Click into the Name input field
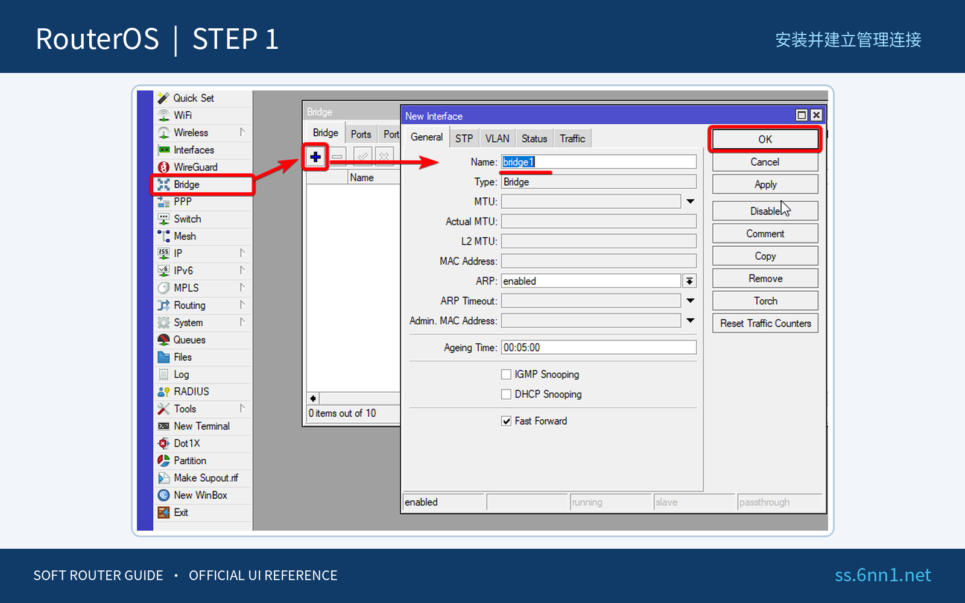The width and height of the screenshot is (965, 603). coord(599,162)
